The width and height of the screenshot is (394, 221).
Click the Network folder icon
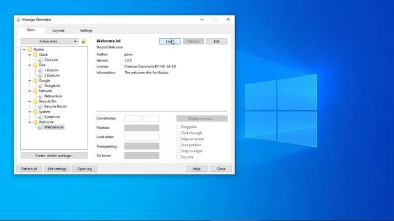point(36,91)
